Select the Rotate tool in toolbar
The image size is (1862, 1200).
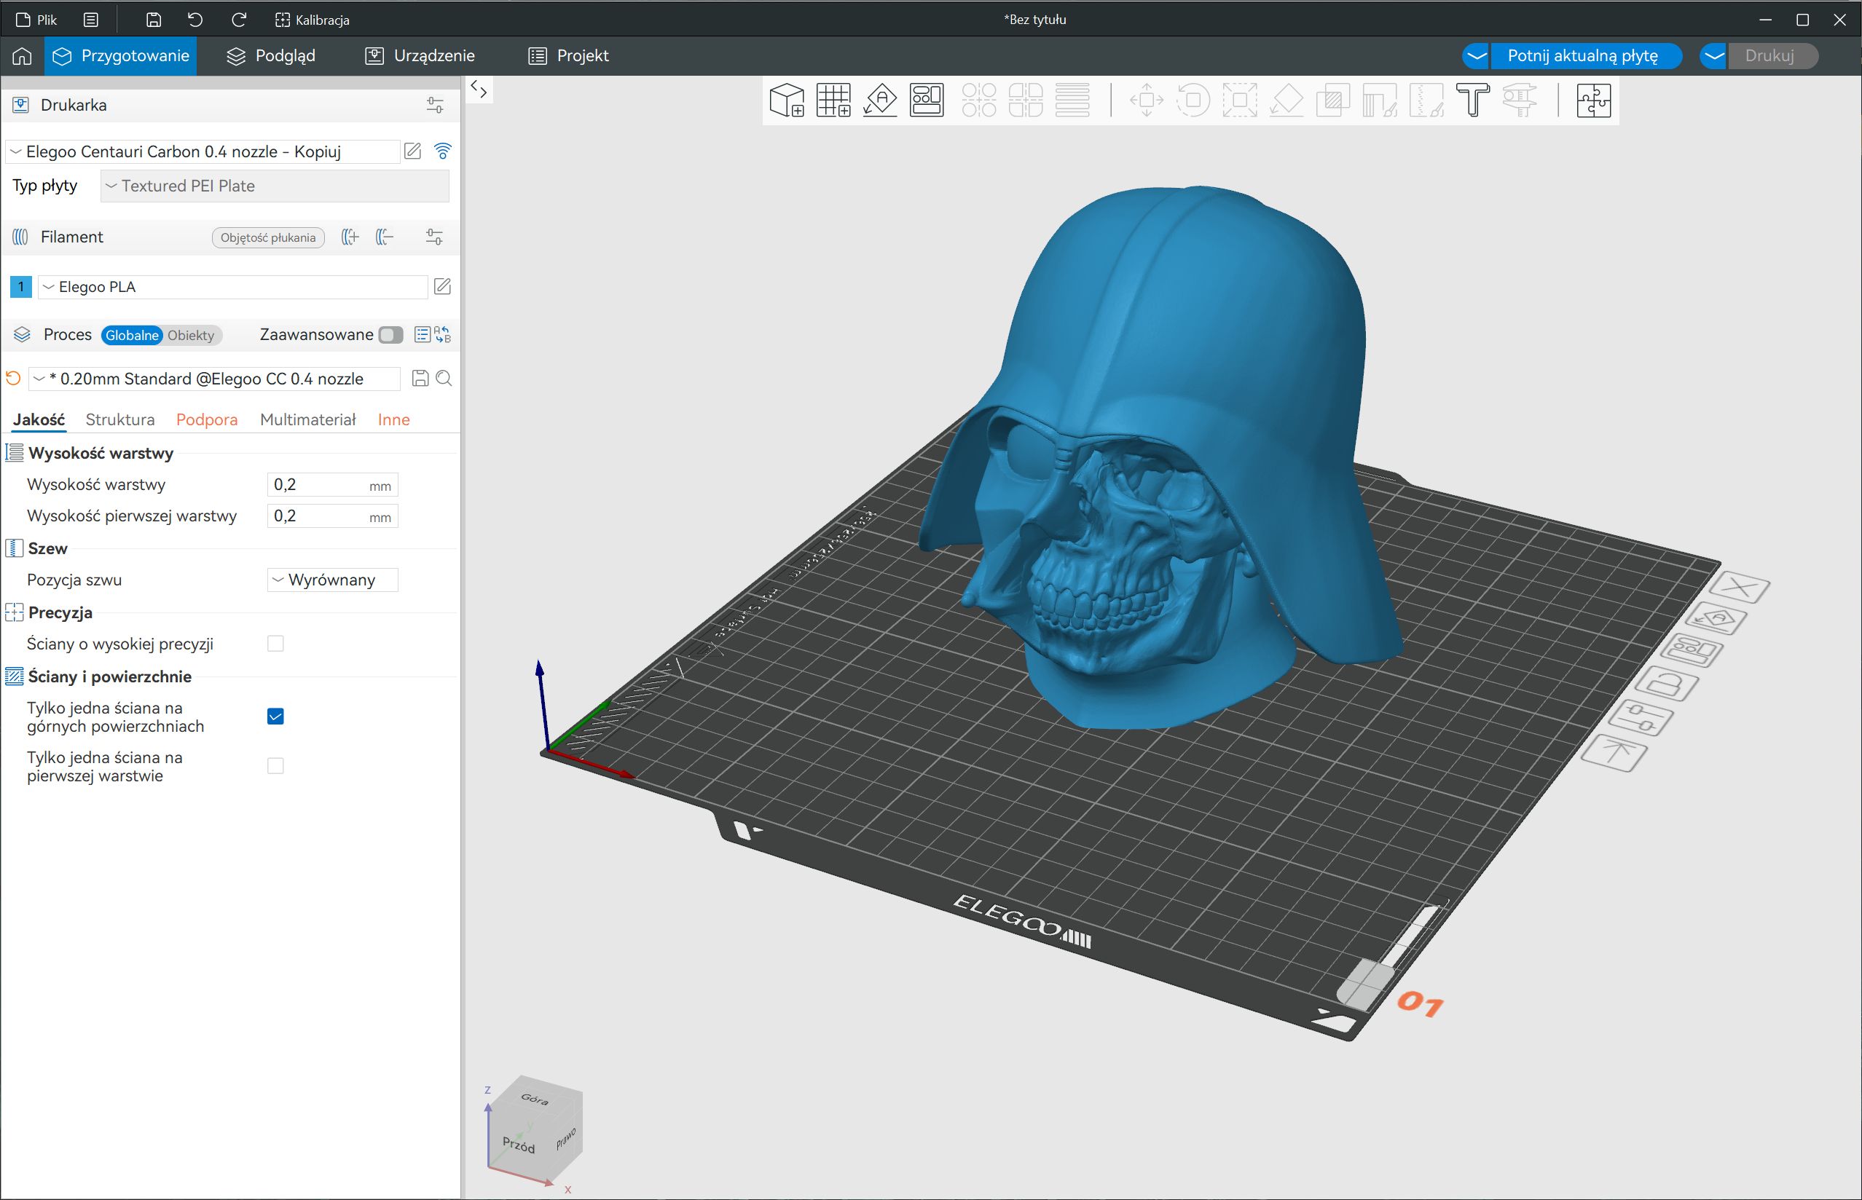click(x=1193, y=100)
